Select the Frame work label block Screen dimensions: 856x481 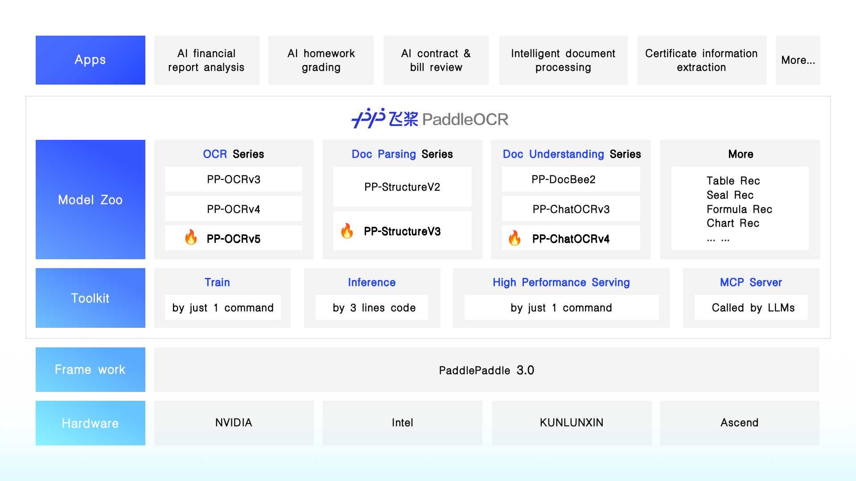click(x=91, y=370)
